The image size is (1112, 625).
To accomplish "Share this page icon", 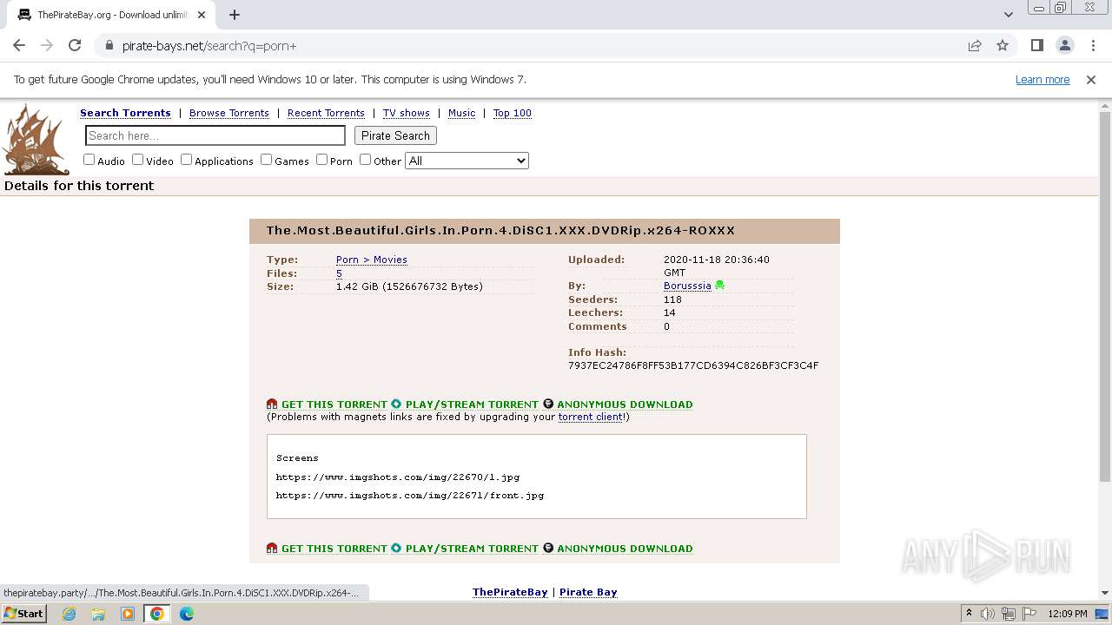I will (975, 46).
